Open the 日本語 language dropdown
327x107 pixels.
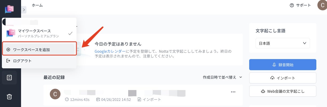coord(282,43)
